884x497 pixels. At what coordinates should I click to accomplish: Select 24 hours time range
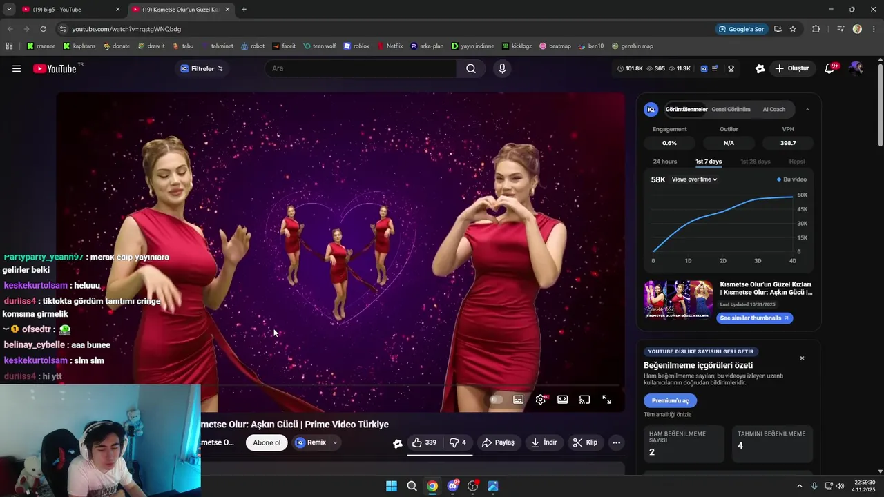(665, 162)
